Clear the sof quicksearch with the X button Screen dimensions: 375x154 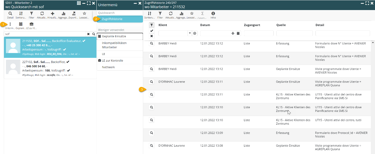point(88,34)
